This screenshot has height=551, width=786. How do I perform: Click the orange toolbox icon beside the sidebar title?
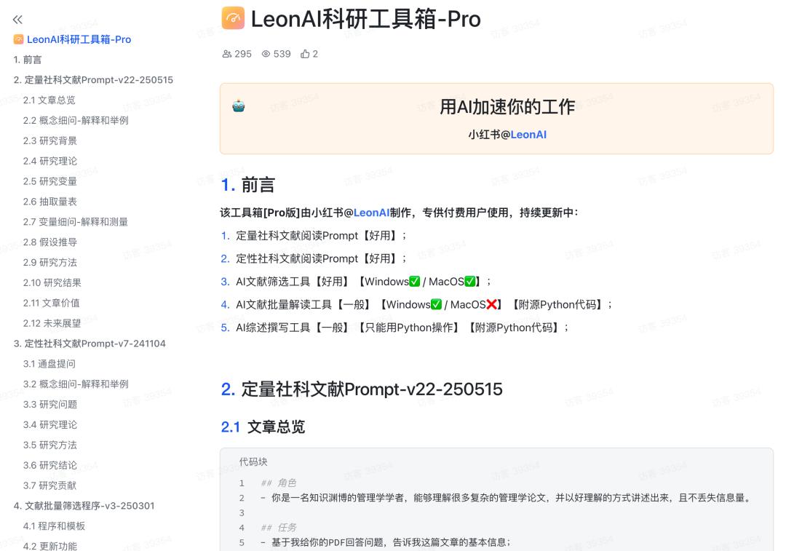[17, 39]
